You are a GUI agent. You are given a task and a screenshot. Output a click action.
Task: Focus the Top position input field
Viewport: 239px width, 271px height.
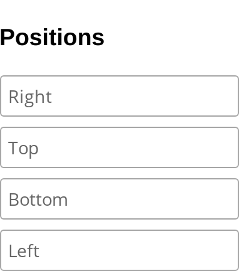119,147
